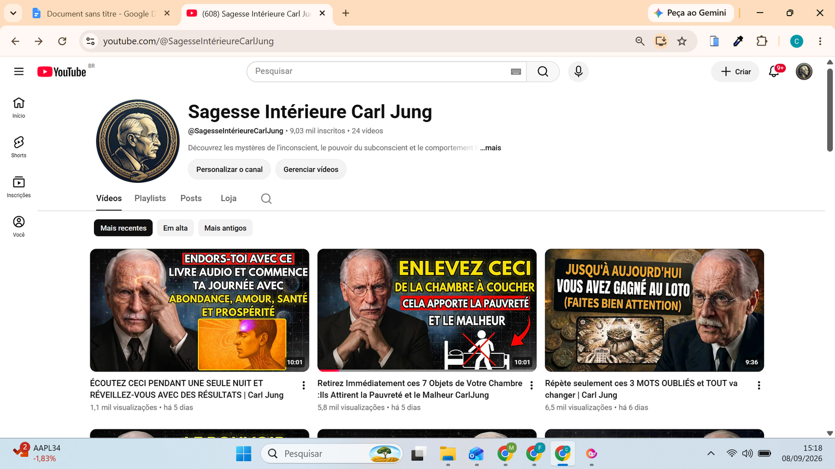Open Início in the sidebar
Viewport: 835px width, 469px height.
[19, 108]
